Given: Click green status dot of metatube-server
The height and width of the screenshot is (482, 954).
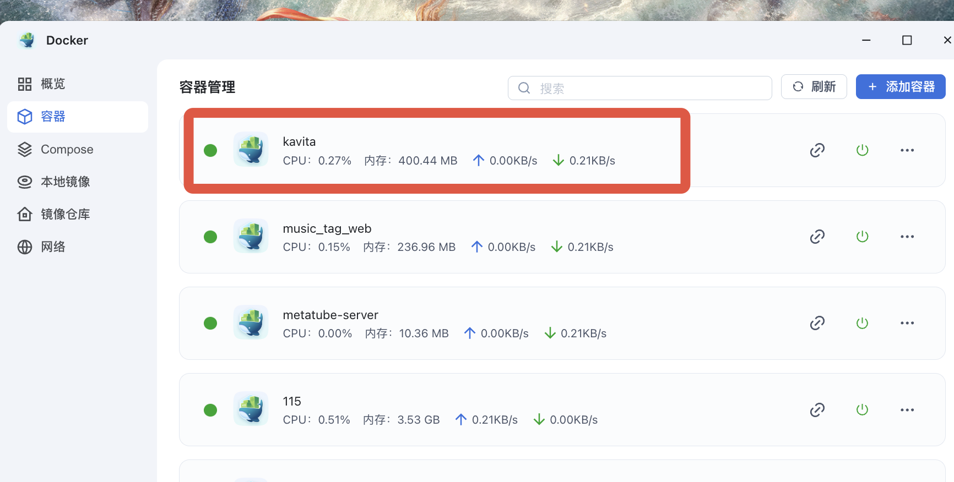Looking at the screenshot, I should pyautogui.click(x=210, y=323).
